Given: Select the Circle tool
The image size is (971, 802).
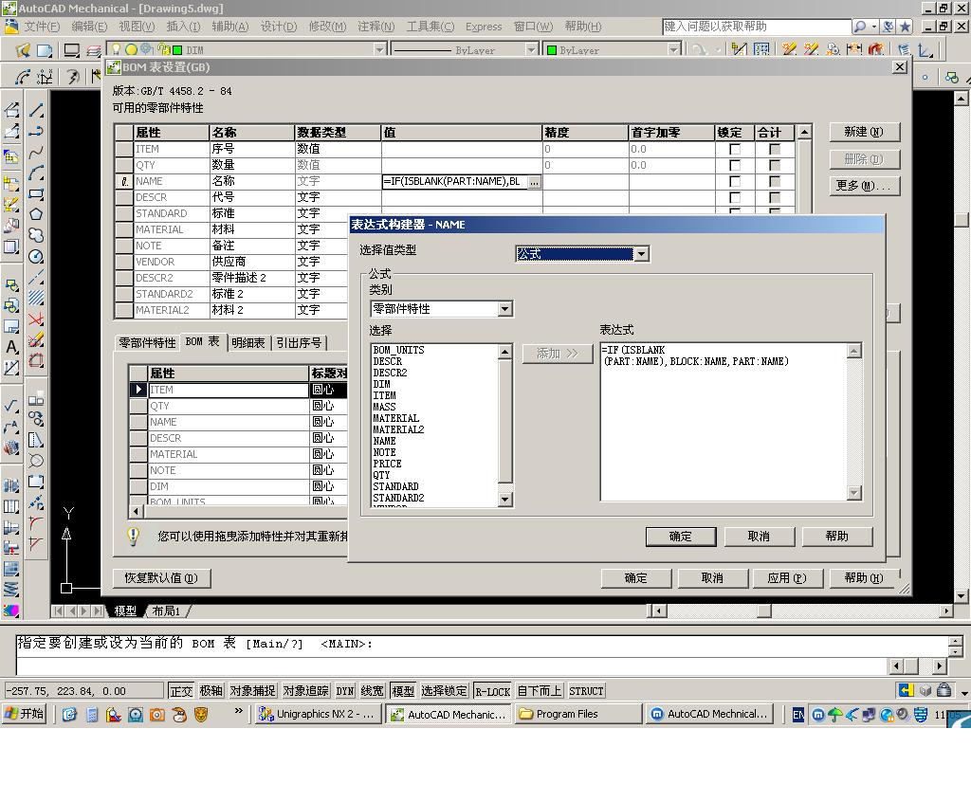Looking at the screenshot, I should [x=37, y=256].
